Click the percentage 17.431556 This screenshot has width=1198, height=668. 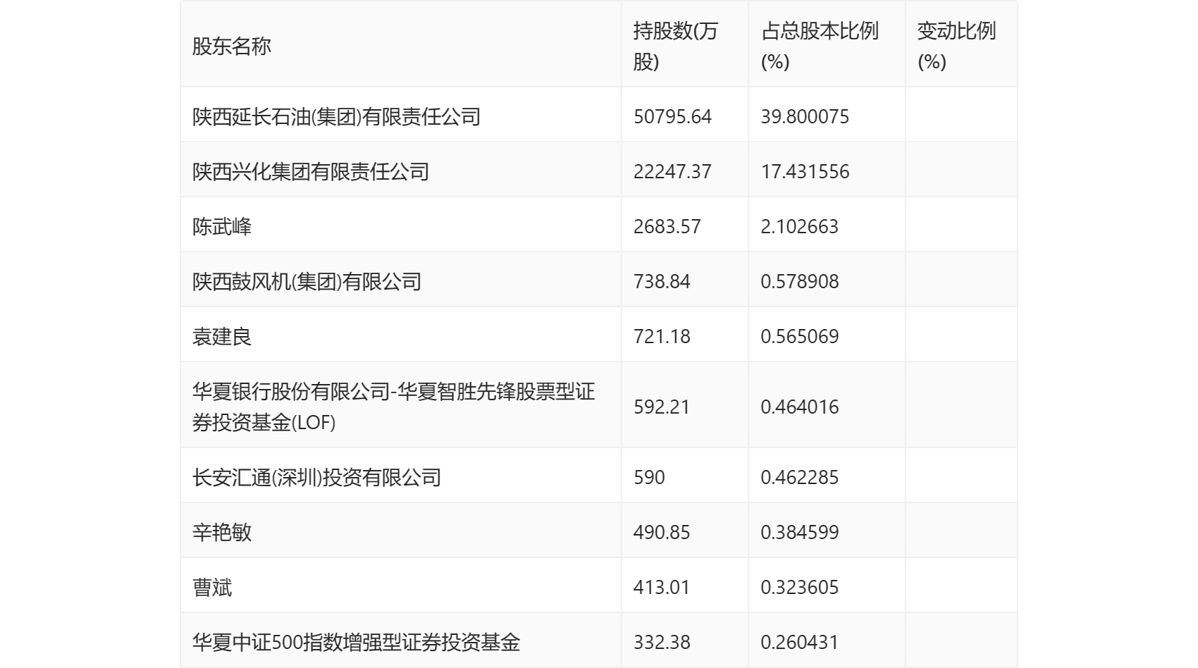click(805, 171)
